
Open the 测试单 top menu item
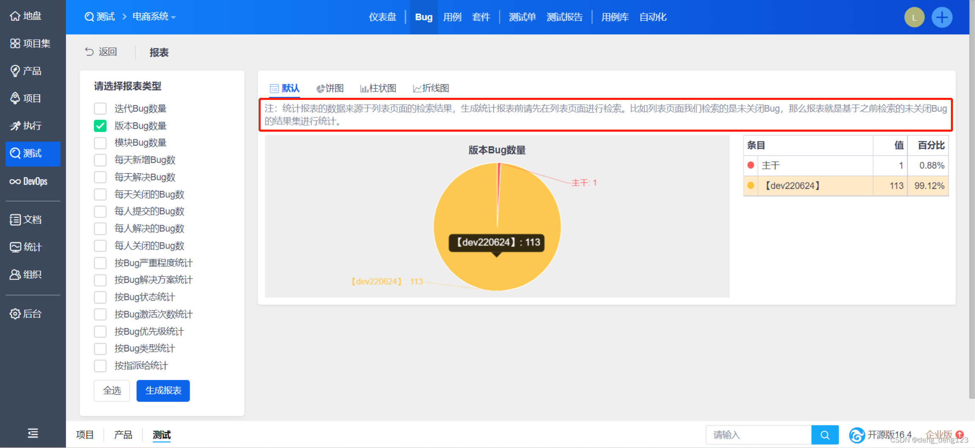click(522, 17)
